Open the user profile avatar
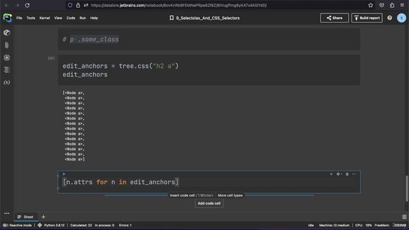This screenshot has width=409, height=230. tap(401, 18)
